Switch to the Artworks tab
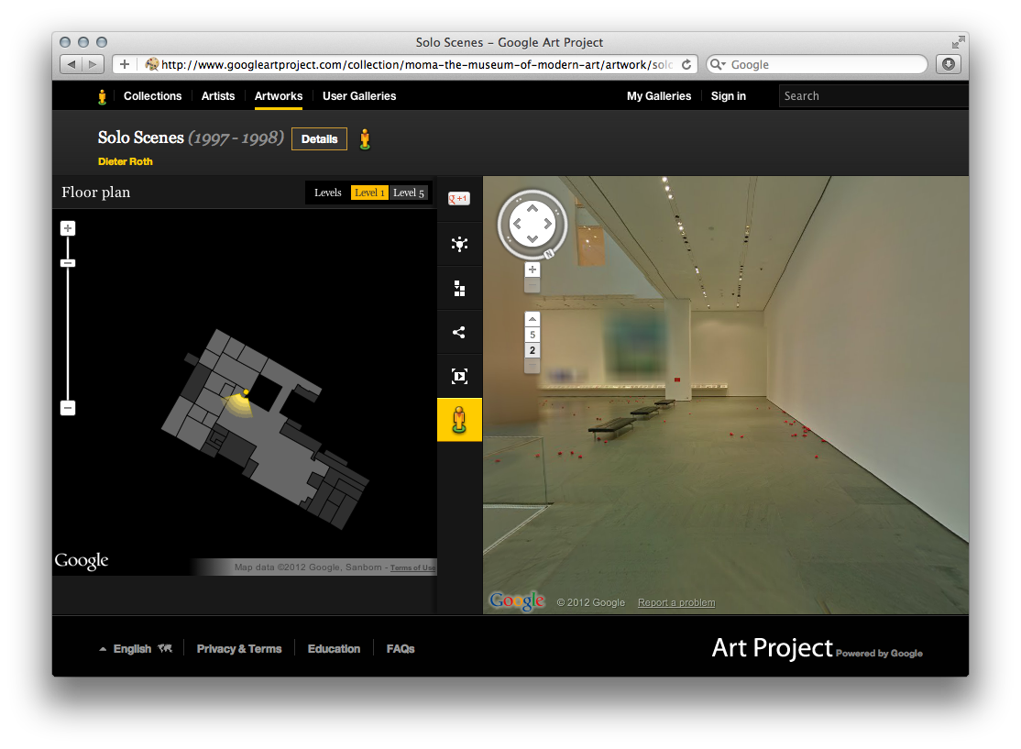 click(279, 95)
